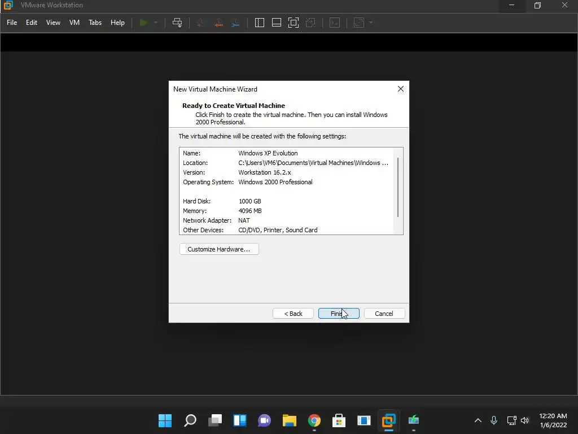Cancel the New Virtual Machine Wizard
The height and width of the screenshot is (434, 578).
click(384, 313)
